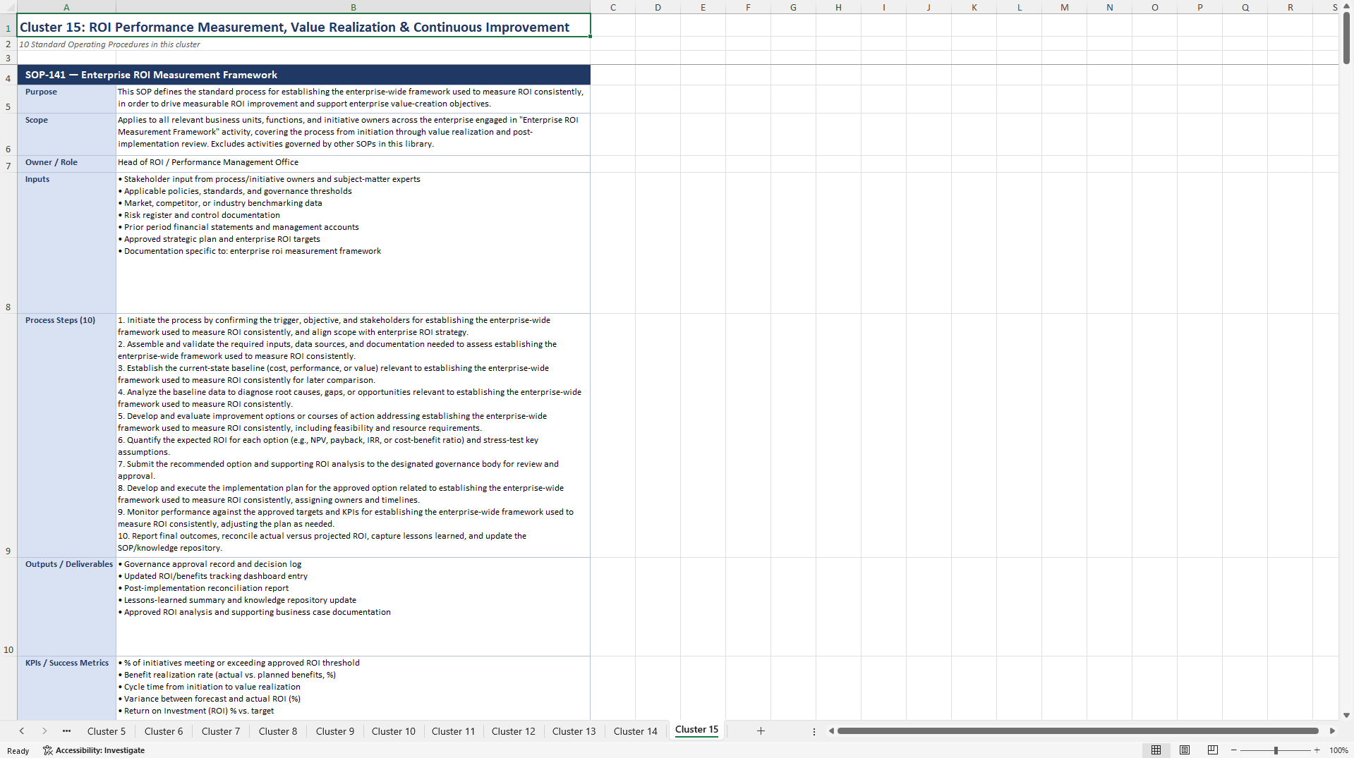Image resolution: width=1354 pixels, height=758 pixels.
Task: Add a new sheet with plus button
Action: tap(761, 731)
